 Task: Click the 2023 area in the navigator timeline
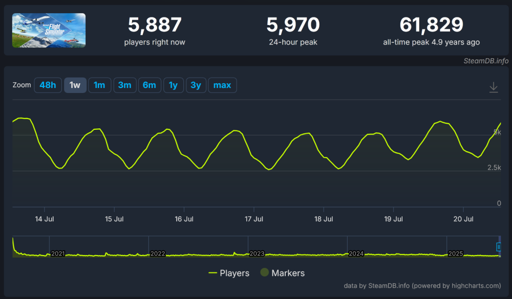tap(257, 254)
